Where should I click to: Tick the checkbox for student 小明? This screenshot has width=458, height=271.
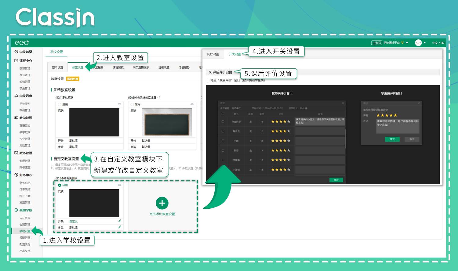[223, 141]
